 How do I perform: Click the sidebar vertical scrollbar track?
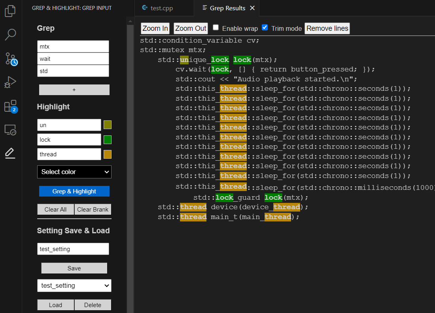coord(130,169)
